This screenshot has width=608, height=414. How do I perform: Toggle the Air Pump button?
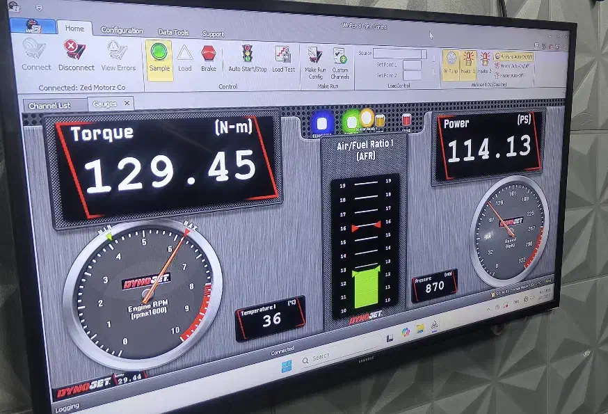coord(450,61)
